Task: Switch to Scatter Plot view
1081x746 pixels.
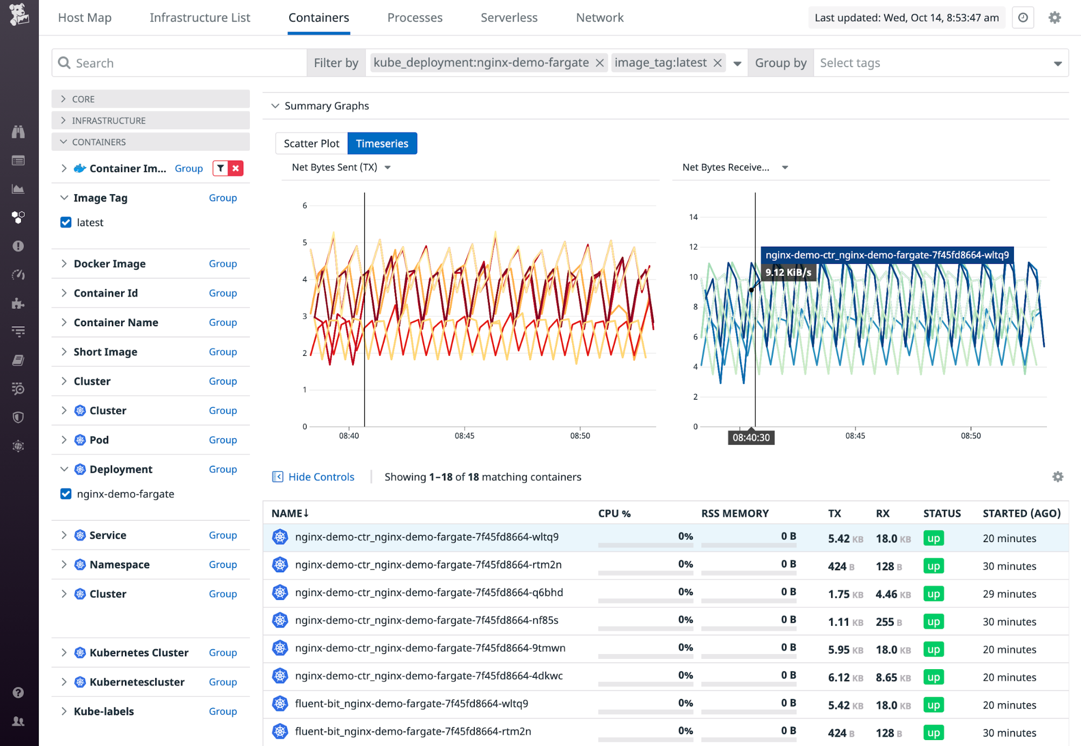Action: click(311, 143)
